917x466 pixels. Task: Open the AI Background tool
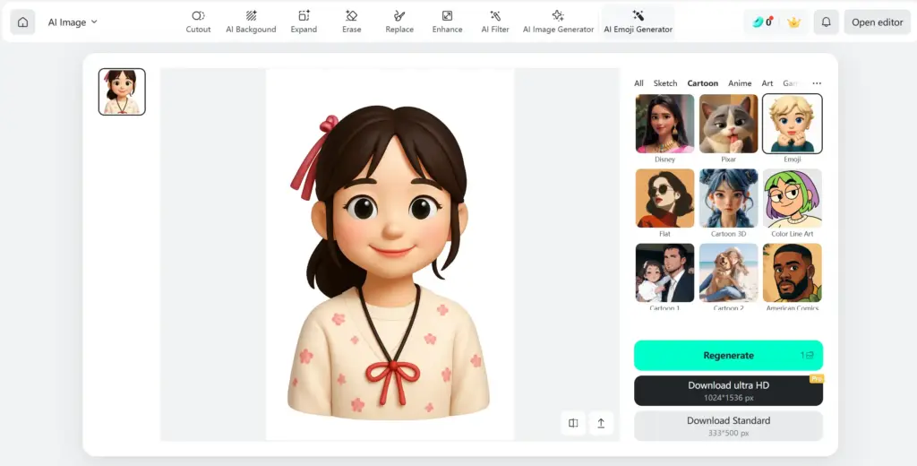(x=251, y=22)
